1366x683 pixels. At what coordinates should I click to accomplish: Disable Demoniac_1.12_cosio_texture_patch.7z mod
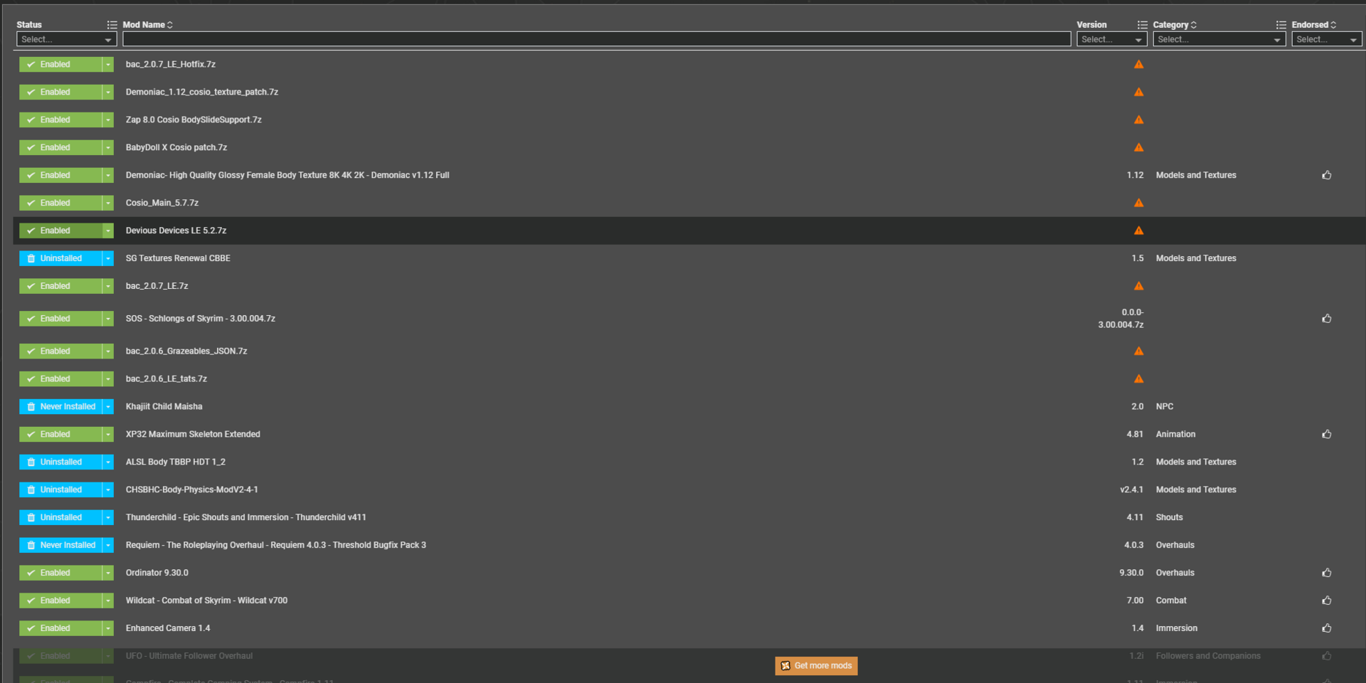(60, 92)
